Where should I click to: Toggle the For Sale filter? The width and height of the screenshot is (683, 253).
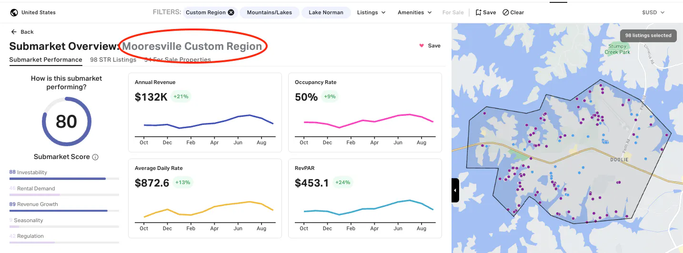453,12
